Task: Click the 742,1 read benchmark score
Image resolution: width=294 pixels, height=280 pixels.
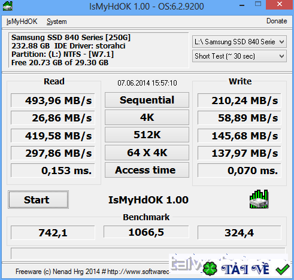Action: click(x=53, y=233)
